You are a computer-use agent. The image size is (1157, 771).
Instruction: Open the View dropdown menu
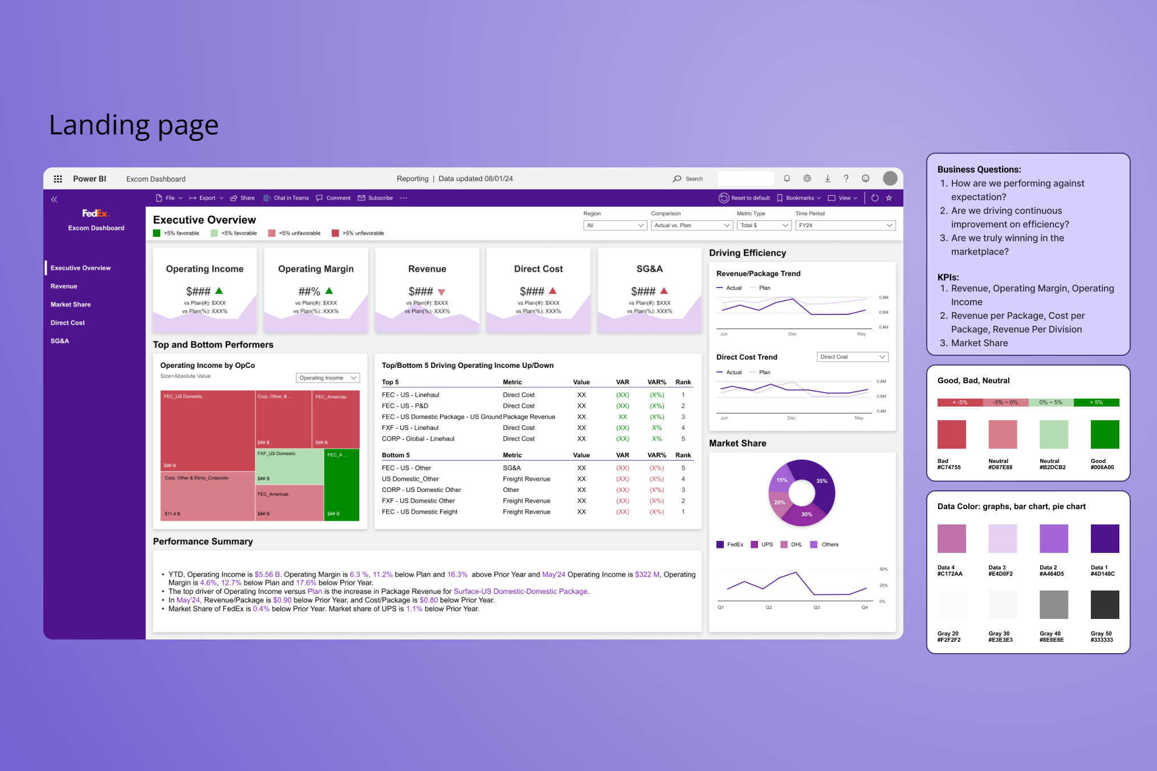coord(842,198)
